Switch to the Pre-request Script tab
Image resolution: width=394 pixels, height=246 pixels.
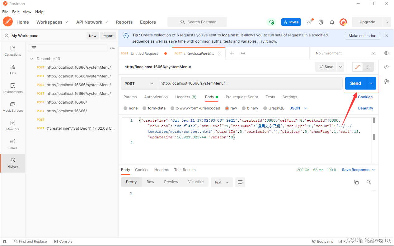click(242, 97)
